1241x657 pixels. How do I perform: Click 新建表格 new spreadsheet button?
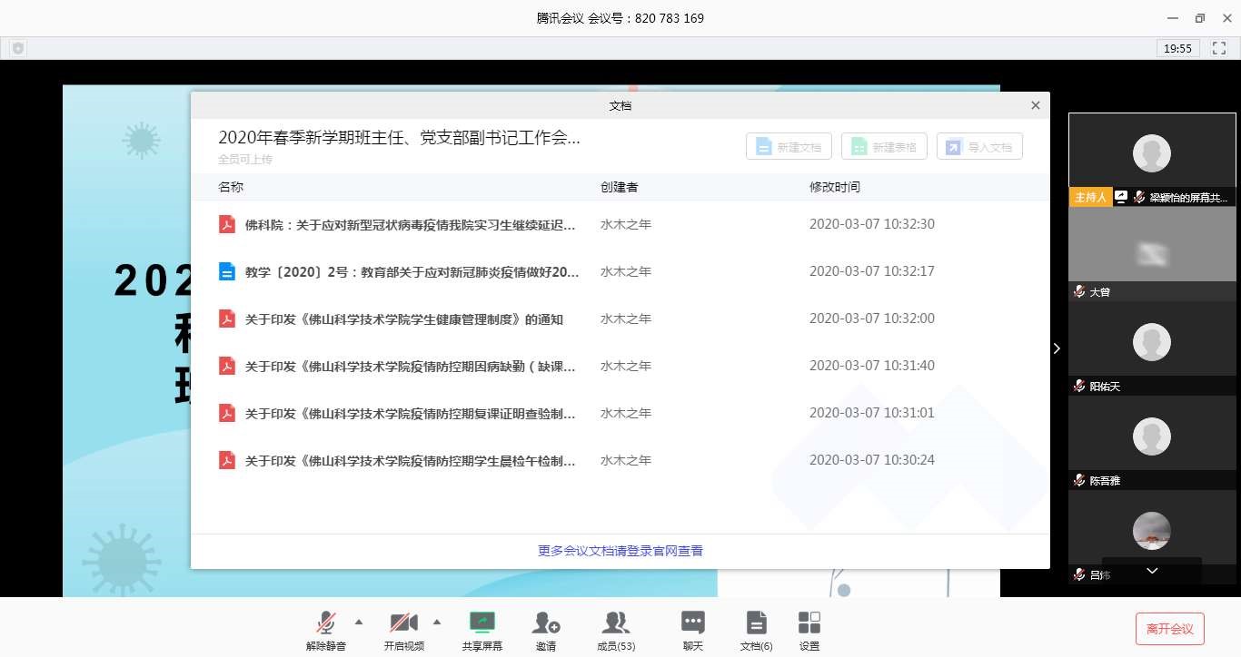click(884, 146)
